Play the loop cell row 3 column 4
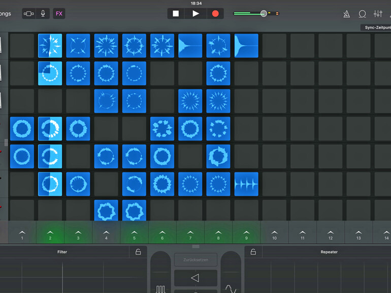 (106, 101)
